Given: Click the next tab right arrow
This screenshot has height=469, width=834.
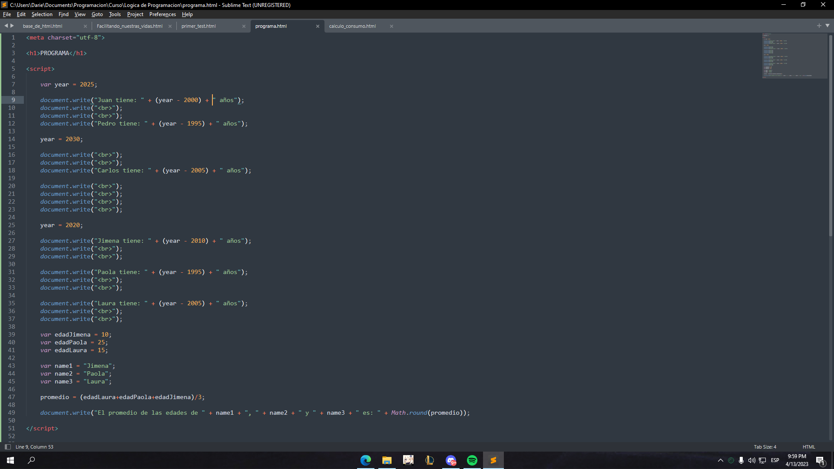Looking at the screenshot, I should point(12,26).
